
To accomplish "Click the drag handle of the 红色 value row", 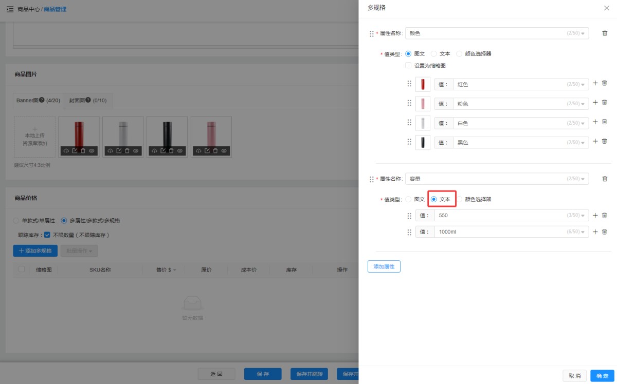I will click(x=409, y=84).
